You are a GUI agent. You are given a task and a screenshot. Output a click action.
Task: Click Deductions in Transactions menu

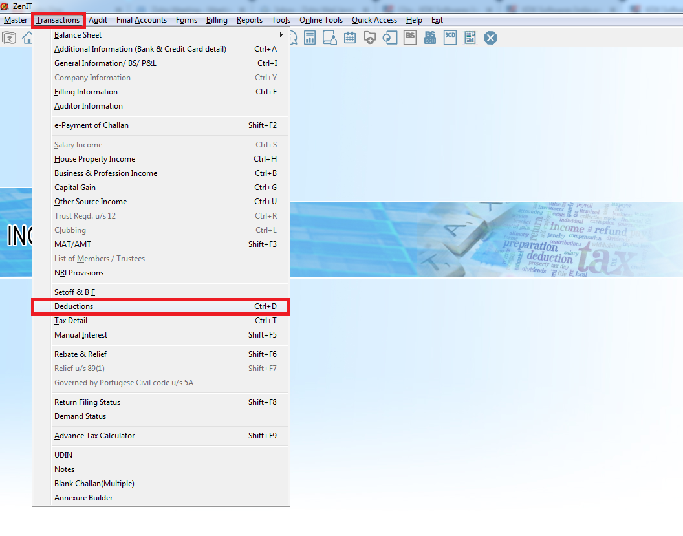(x=161, y=306)
